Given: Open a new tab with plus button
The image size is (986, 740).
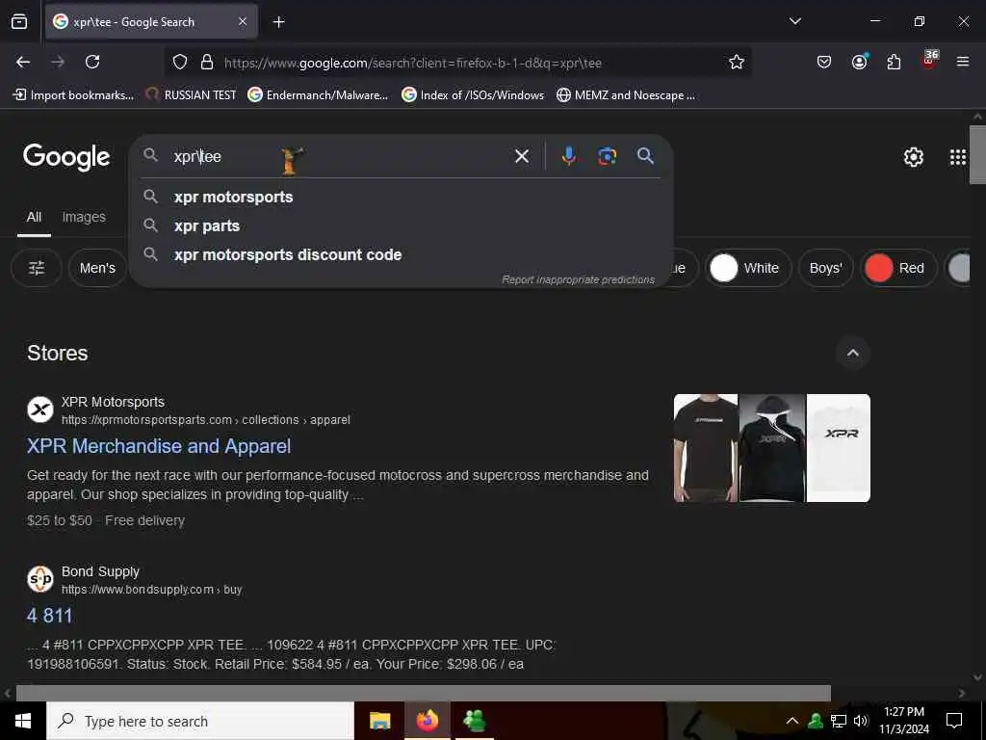Looking at the screenshot, I should click(x=278, y=22).
